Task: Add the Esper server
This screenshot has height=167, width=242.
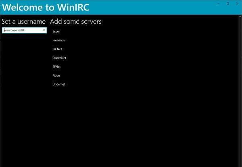Action: point(56,31)
